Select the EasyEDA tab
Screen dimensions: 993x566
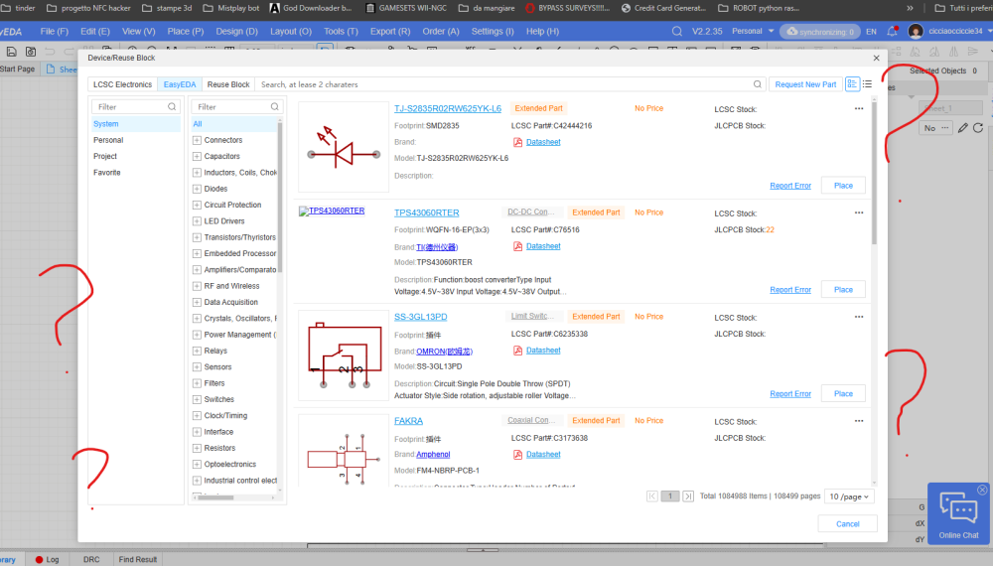(x=180, y=84)
